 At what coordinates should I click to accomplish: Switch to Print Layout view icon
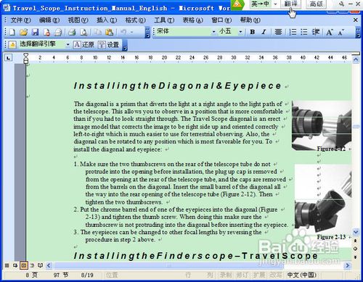pyautogui.click(x=24, y=265)
